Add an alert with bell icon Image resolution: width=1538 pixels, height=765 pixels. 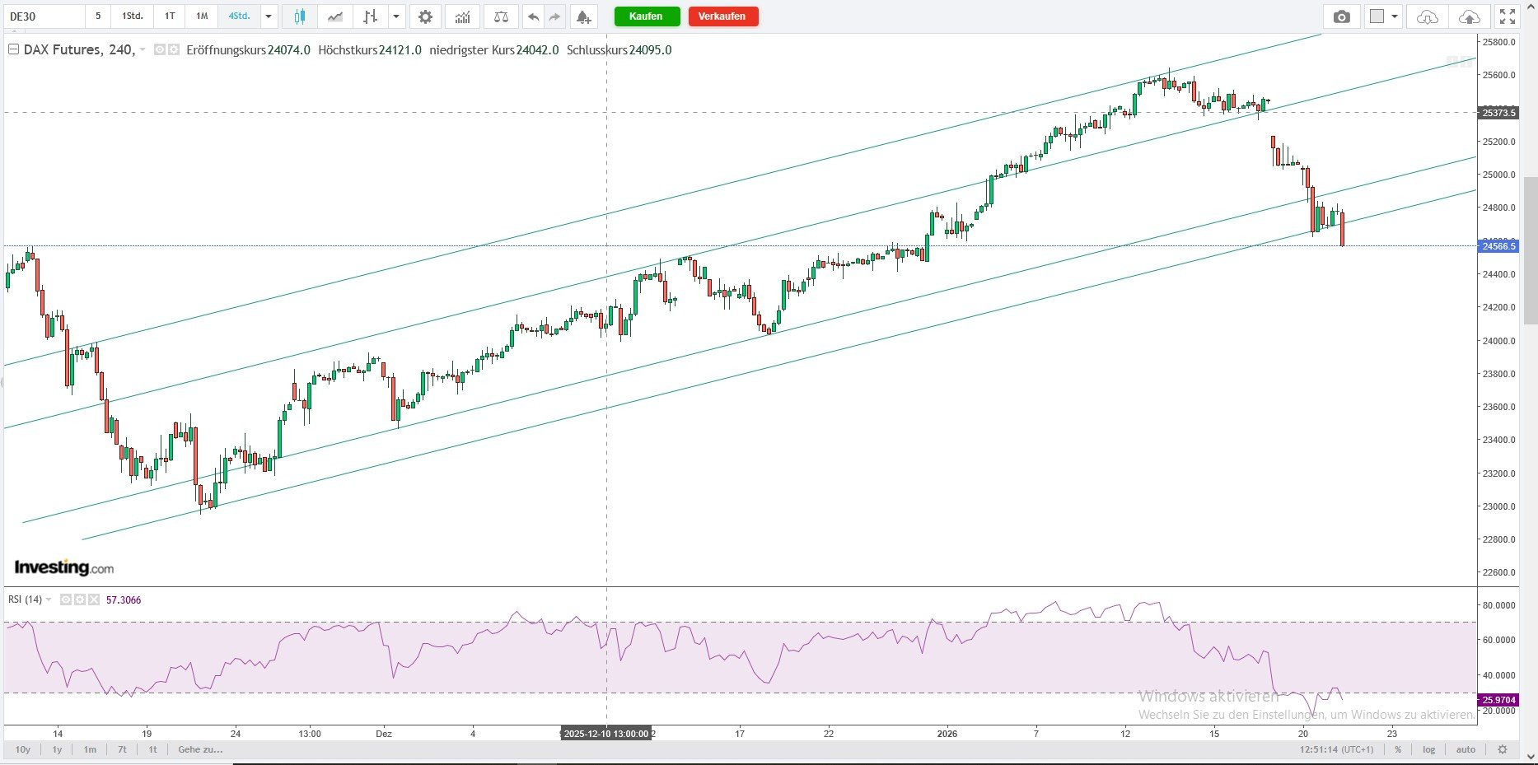click(583, 16)
